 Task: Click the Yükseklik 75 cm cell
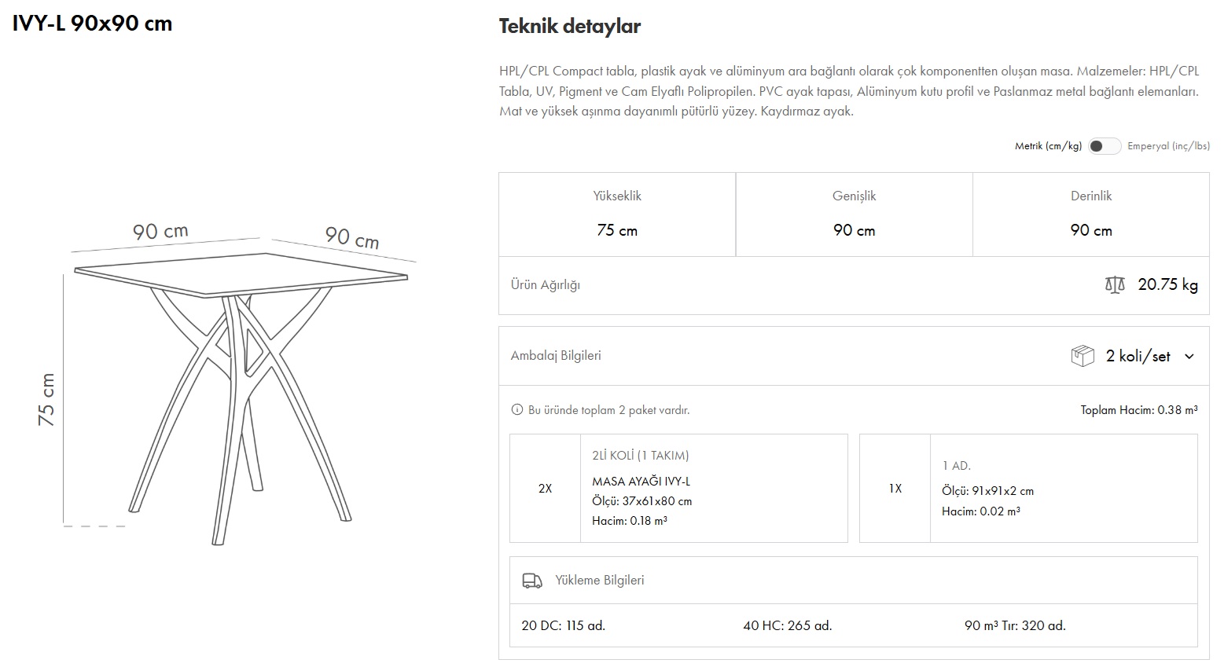click(617, 214)
